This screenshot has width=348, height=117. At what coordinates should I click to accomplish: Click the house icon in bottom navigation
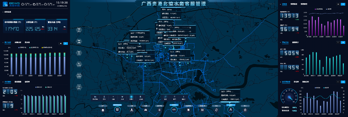(x=103, y=110)
